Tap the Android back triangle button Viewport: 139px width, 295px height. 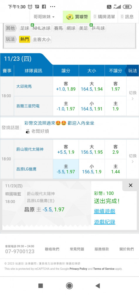(97, 286)
